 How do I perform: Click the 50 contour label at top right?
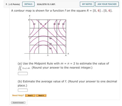tap(59, 24)
